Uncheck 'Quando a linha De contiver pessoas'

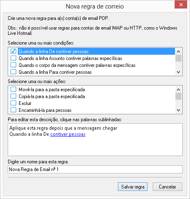coord(13,51)
